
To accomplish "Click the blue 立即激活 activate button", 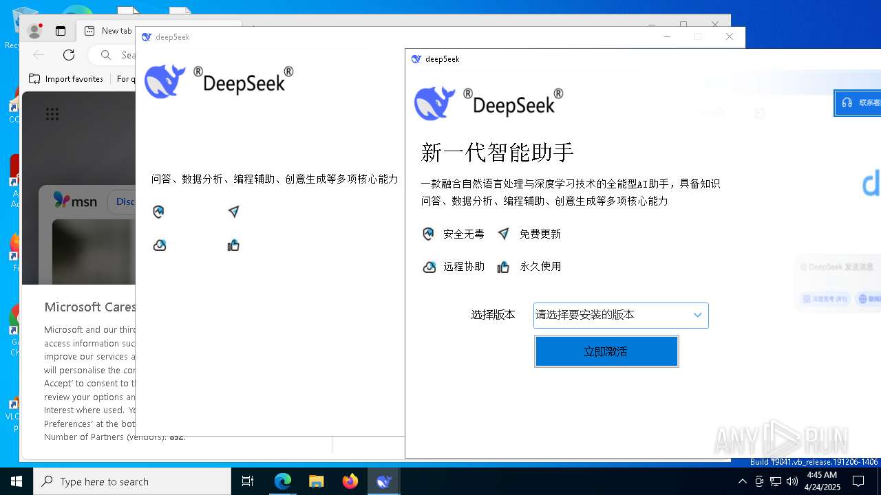I will click(606, 351).
